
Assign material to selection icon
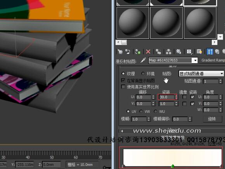(138, 52)
